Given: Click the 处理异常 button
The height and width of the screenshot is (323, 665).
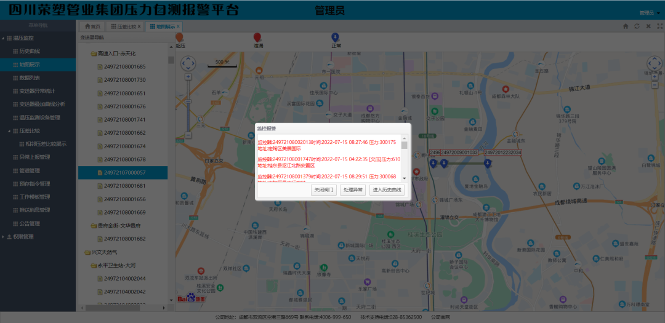Looking at the screenshot, I should pos(353,190).
